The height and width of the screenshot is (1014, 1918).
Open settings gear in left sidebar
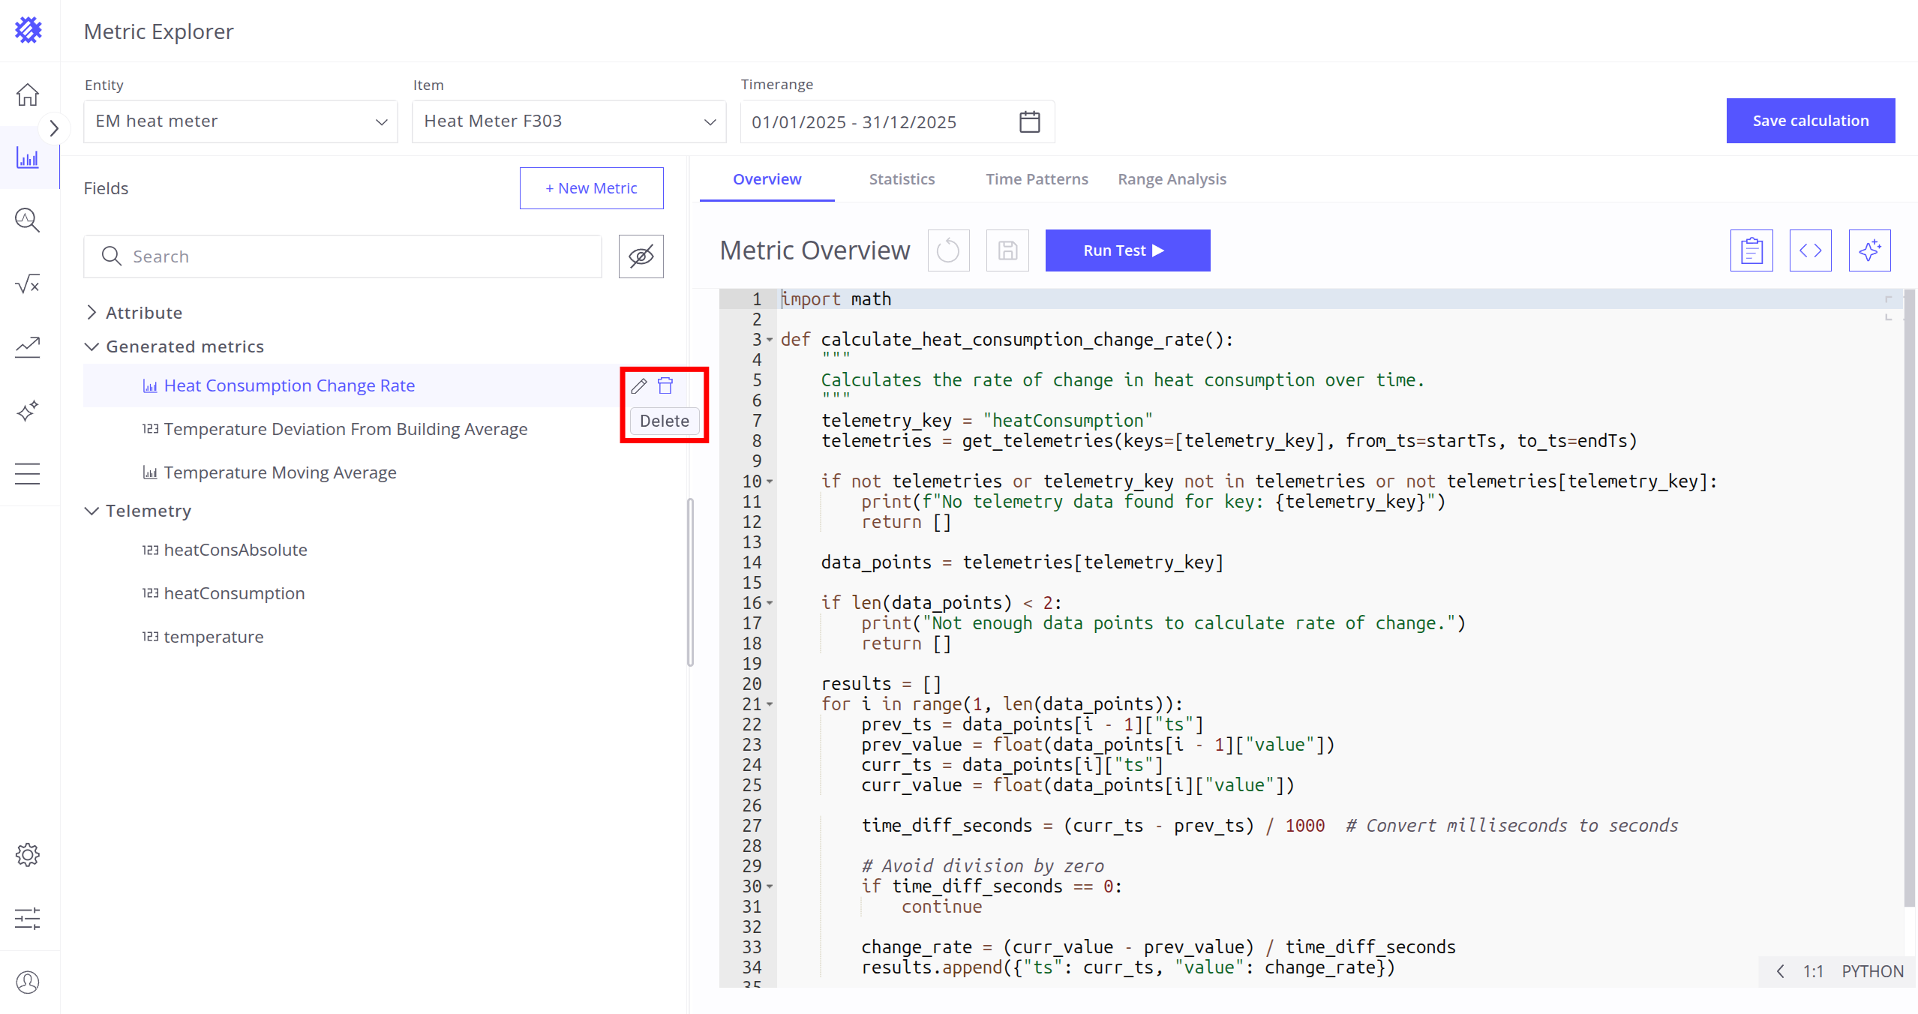pos(28,855)
